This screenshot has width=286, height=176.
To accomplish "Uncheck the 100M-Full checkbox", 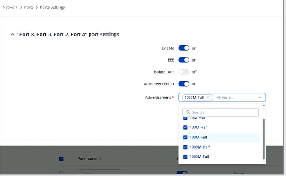I will [x=185, y=137].
